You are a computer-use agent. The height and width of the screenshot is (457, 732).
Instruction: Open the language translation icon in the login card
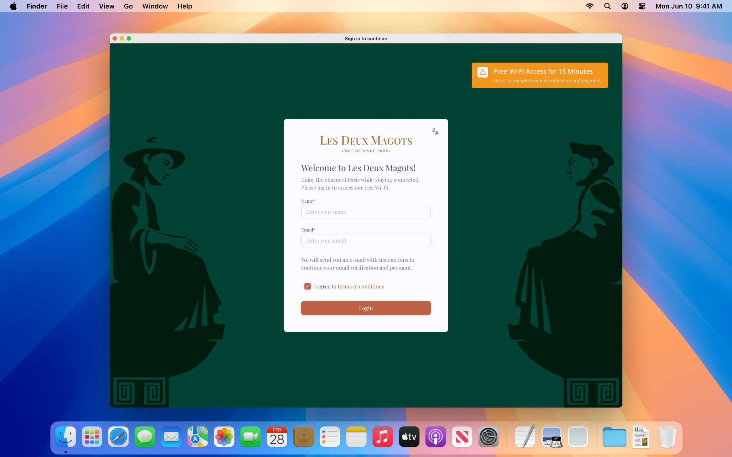435,131
